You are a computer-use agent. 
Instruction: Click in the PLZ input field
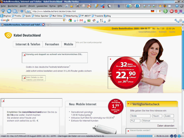coord(135,121)
